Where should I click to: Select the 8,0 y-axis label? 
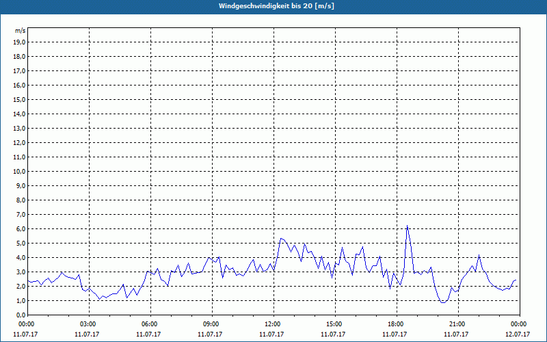click(x=21, y=200)
